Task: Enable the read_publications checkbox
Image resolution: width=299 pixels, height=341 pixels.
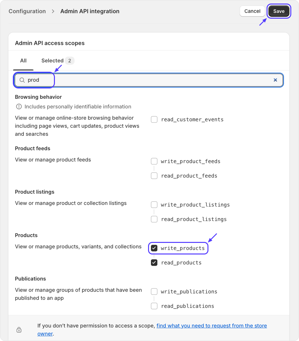Action: (154, 306)
